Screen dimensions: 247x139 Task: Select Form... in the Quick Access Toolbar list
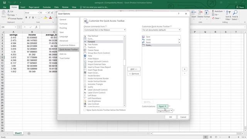pyautogui.click(x=161, y=45)
